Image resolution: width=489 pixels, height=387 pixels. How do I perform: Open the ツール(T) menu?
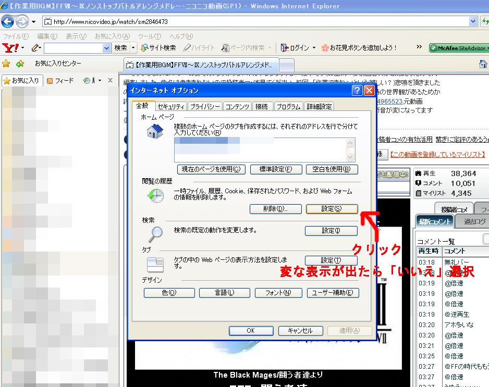[150, 36]
